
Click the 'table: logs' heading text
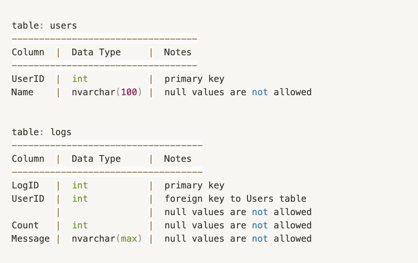tap(42, 132)
